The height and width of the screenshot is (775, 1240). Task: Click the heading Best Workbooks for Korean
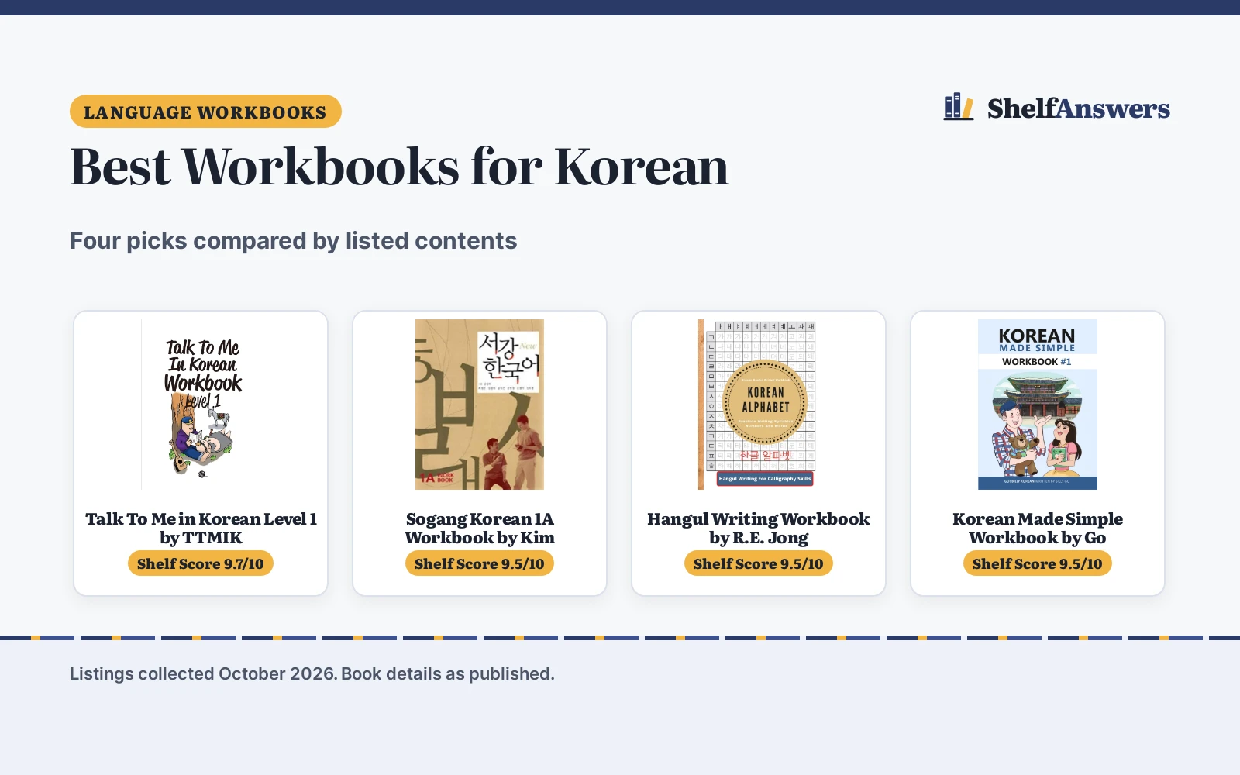(399, 167)
